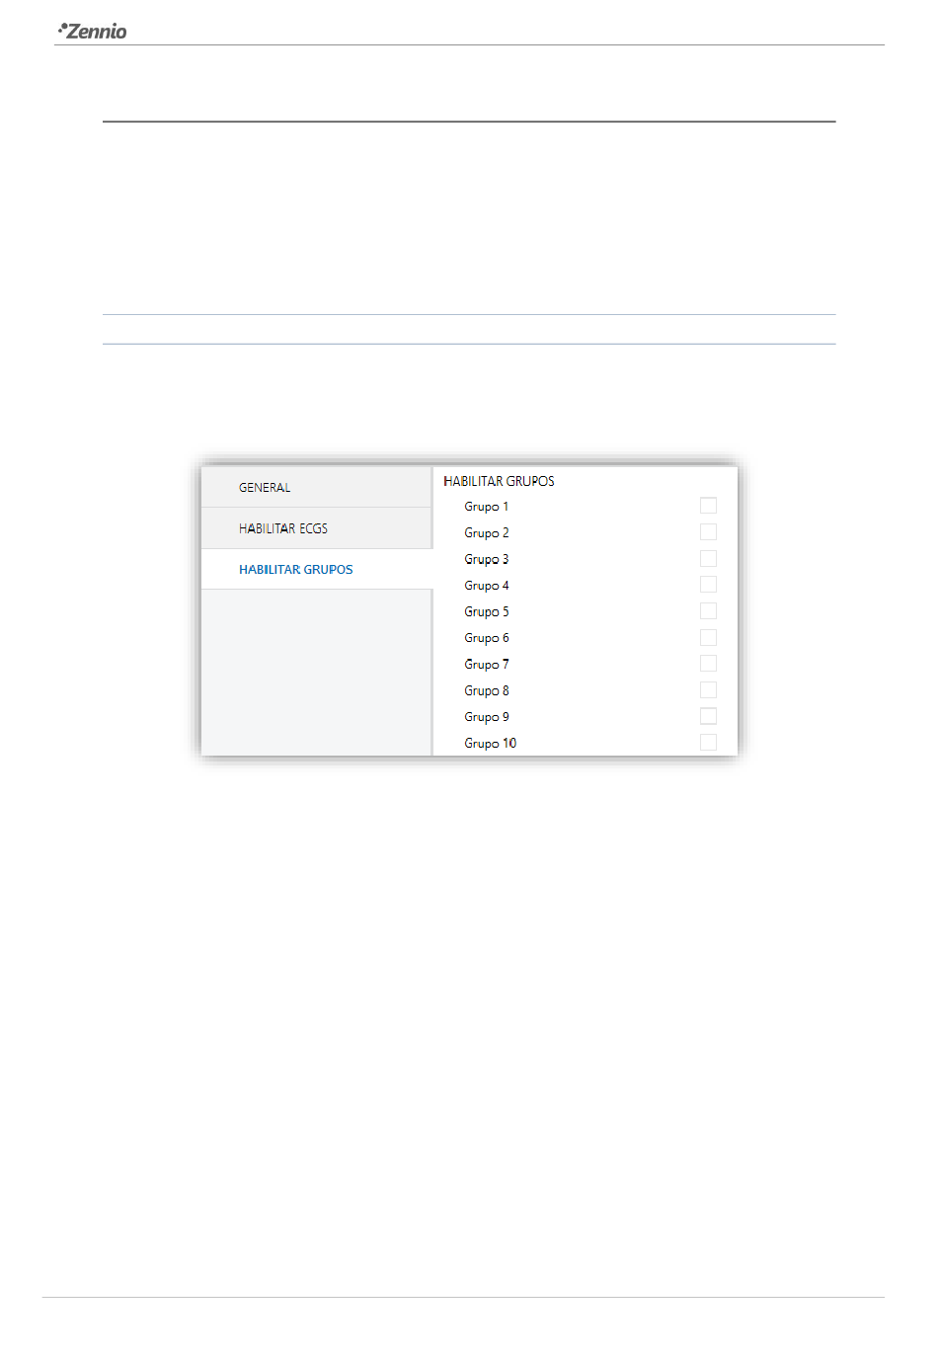Tick the Grupo 3 checkbox
The image size is (938, 1361).
[x=708, y=558]
